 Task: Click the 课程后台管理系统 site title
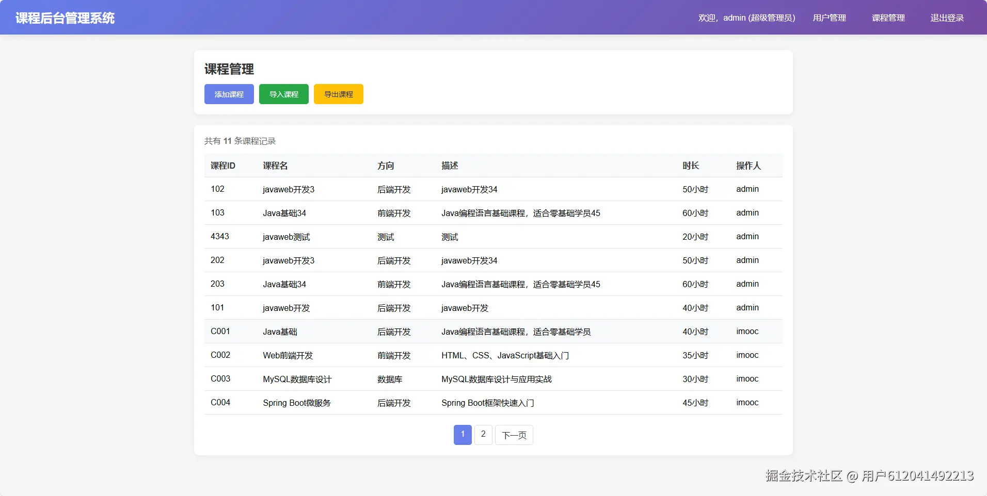point(65,18)
